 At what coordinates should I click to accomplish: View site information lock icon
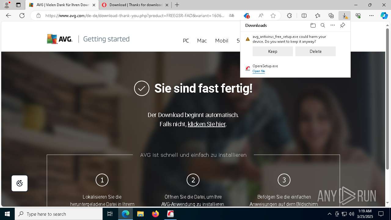tap(38, 16)
